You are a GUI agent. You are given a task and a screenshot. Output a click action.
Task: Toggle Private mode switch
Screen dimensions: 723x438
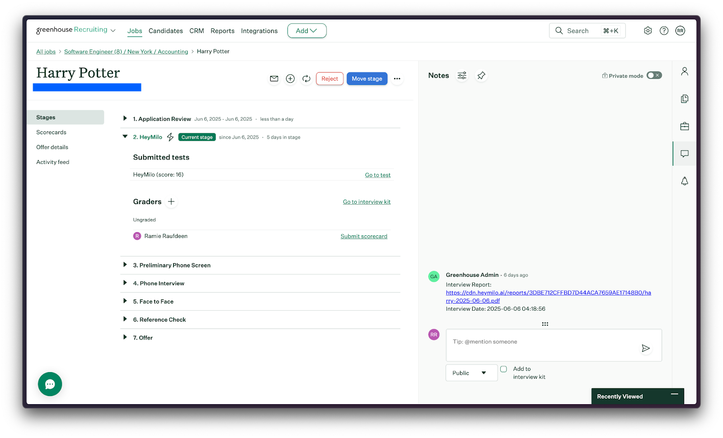[653, 75]
